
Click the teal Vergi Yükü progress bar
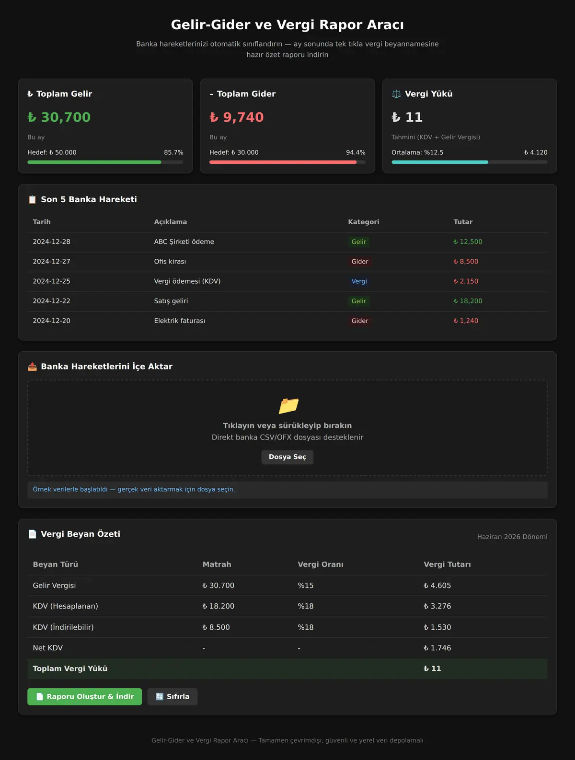coord(470,162)
